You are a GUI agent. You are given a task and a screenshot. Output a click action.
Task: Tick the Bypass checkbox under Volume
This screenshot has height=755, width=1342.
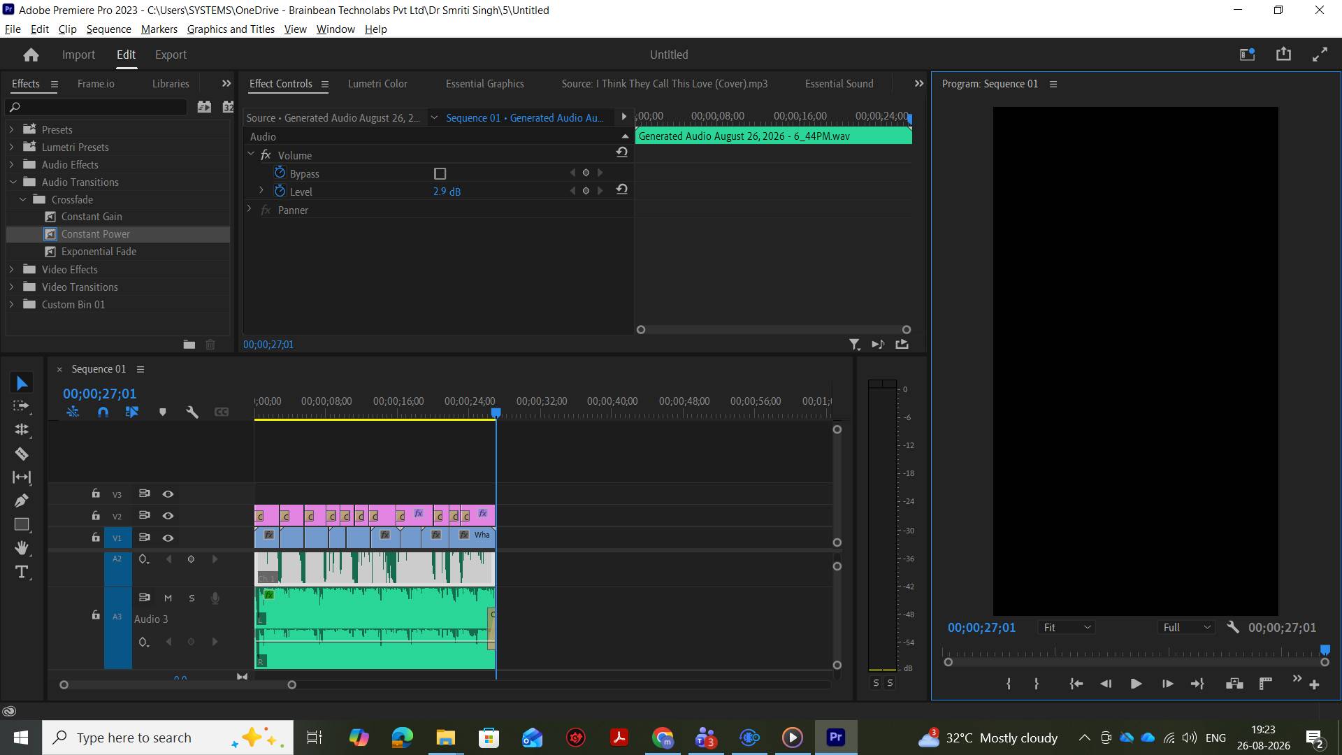tap(440, 173)
